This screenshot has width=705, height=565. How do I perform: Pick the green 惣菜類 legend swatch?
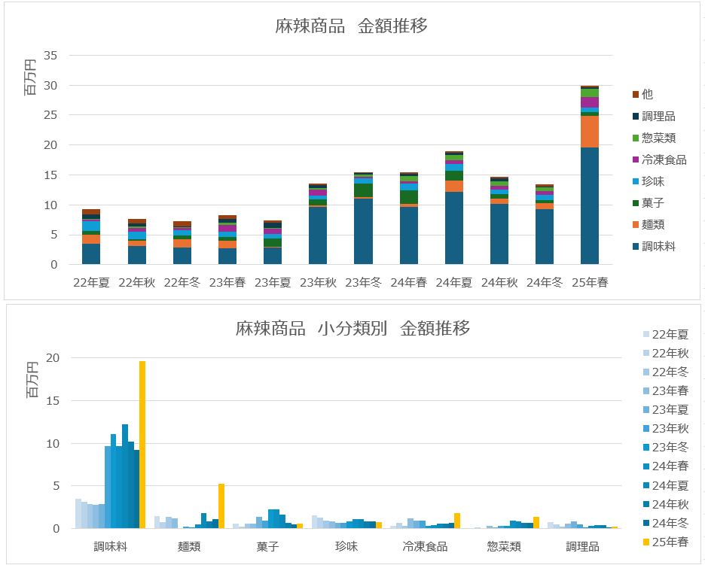[636, 138]
